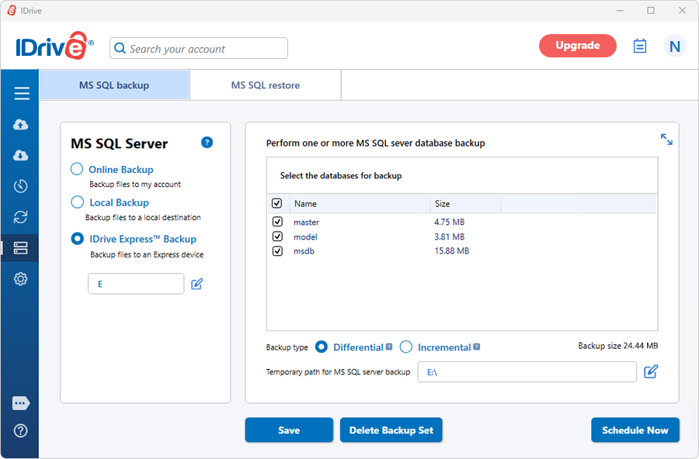This screenshot has width=699, height=459.
Task: Click the search magnifier icon
Action: pyautogui.click(x=120, y=48)
